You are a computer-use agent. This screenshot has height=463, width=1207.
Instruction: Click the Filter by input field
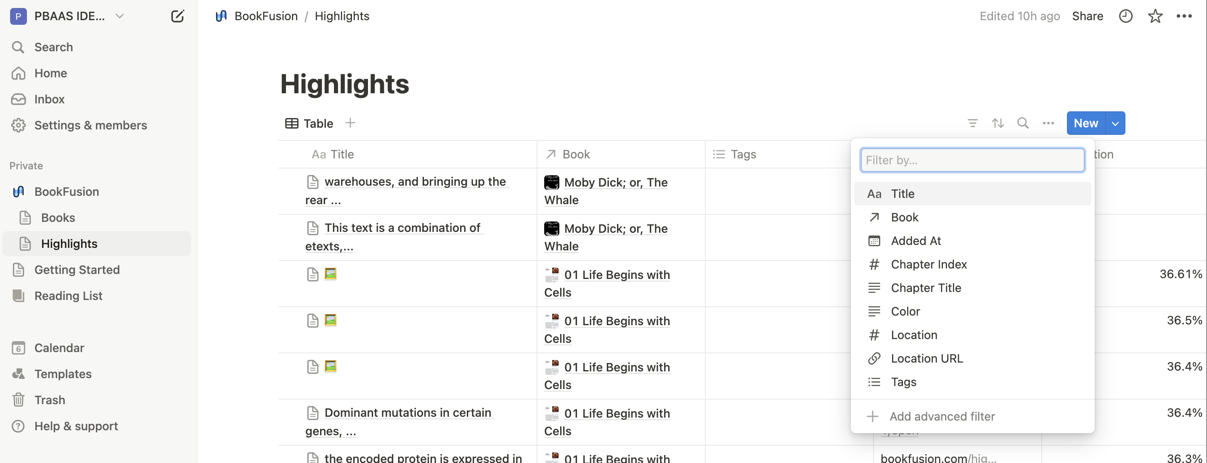pos(972,160)
